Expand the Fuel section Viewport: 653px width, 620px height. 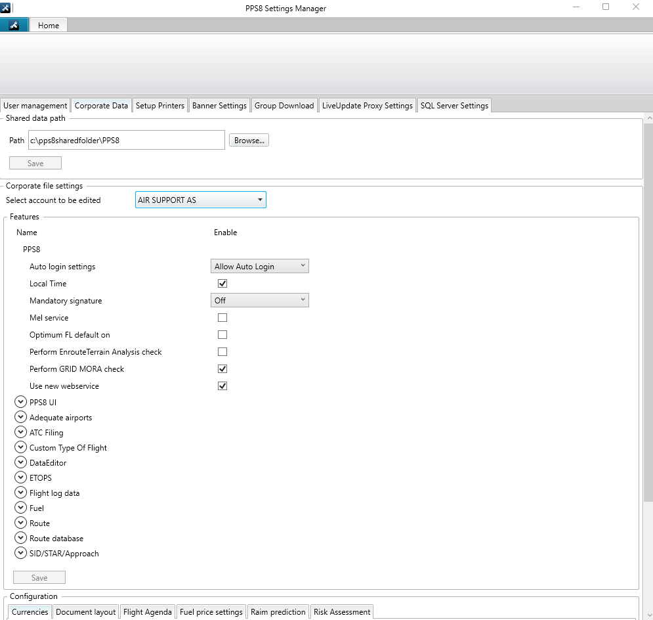click(20, 508)
